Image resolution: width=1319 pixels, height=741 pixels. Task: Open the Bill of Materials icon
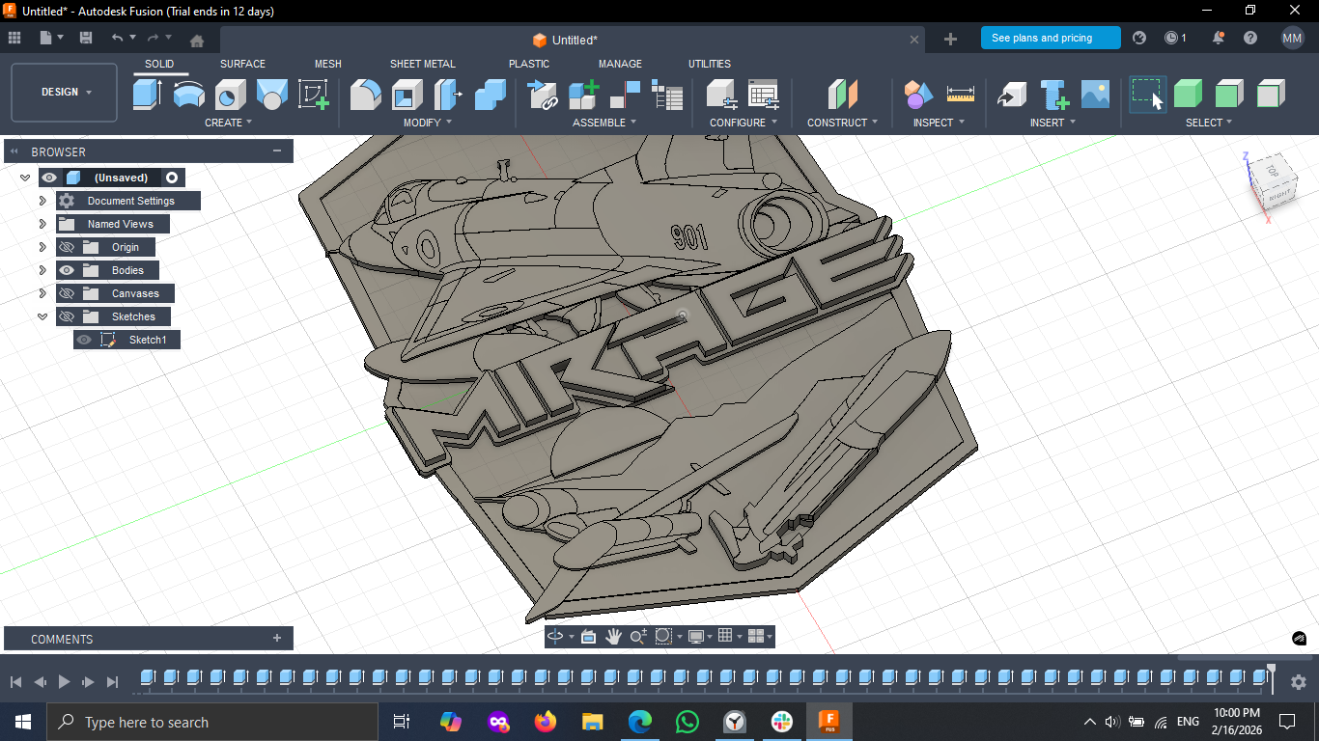tap(667, 94)
